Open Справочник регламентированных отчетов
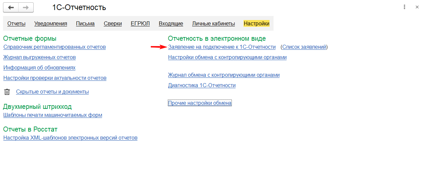This screenshot has width=427, height=193. (x=54, y=47)
